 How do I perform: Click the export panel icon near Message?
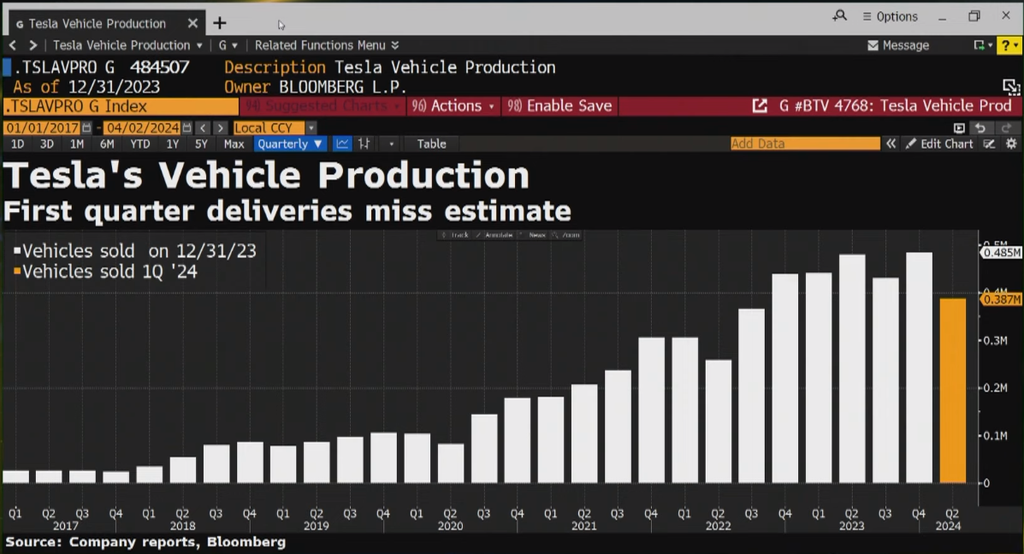tap(982, 45)
